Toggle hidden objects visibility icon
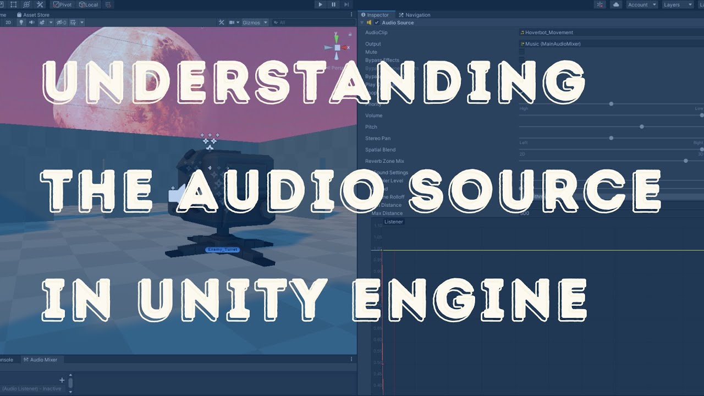 click(61, 23)
